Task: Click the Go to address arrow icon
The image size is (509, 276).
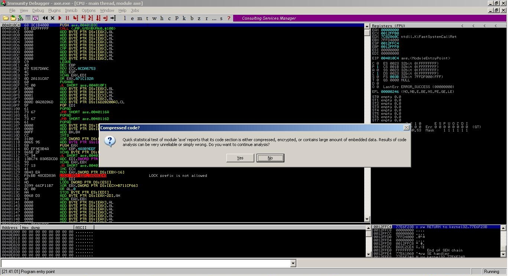Action: [113, 18]
